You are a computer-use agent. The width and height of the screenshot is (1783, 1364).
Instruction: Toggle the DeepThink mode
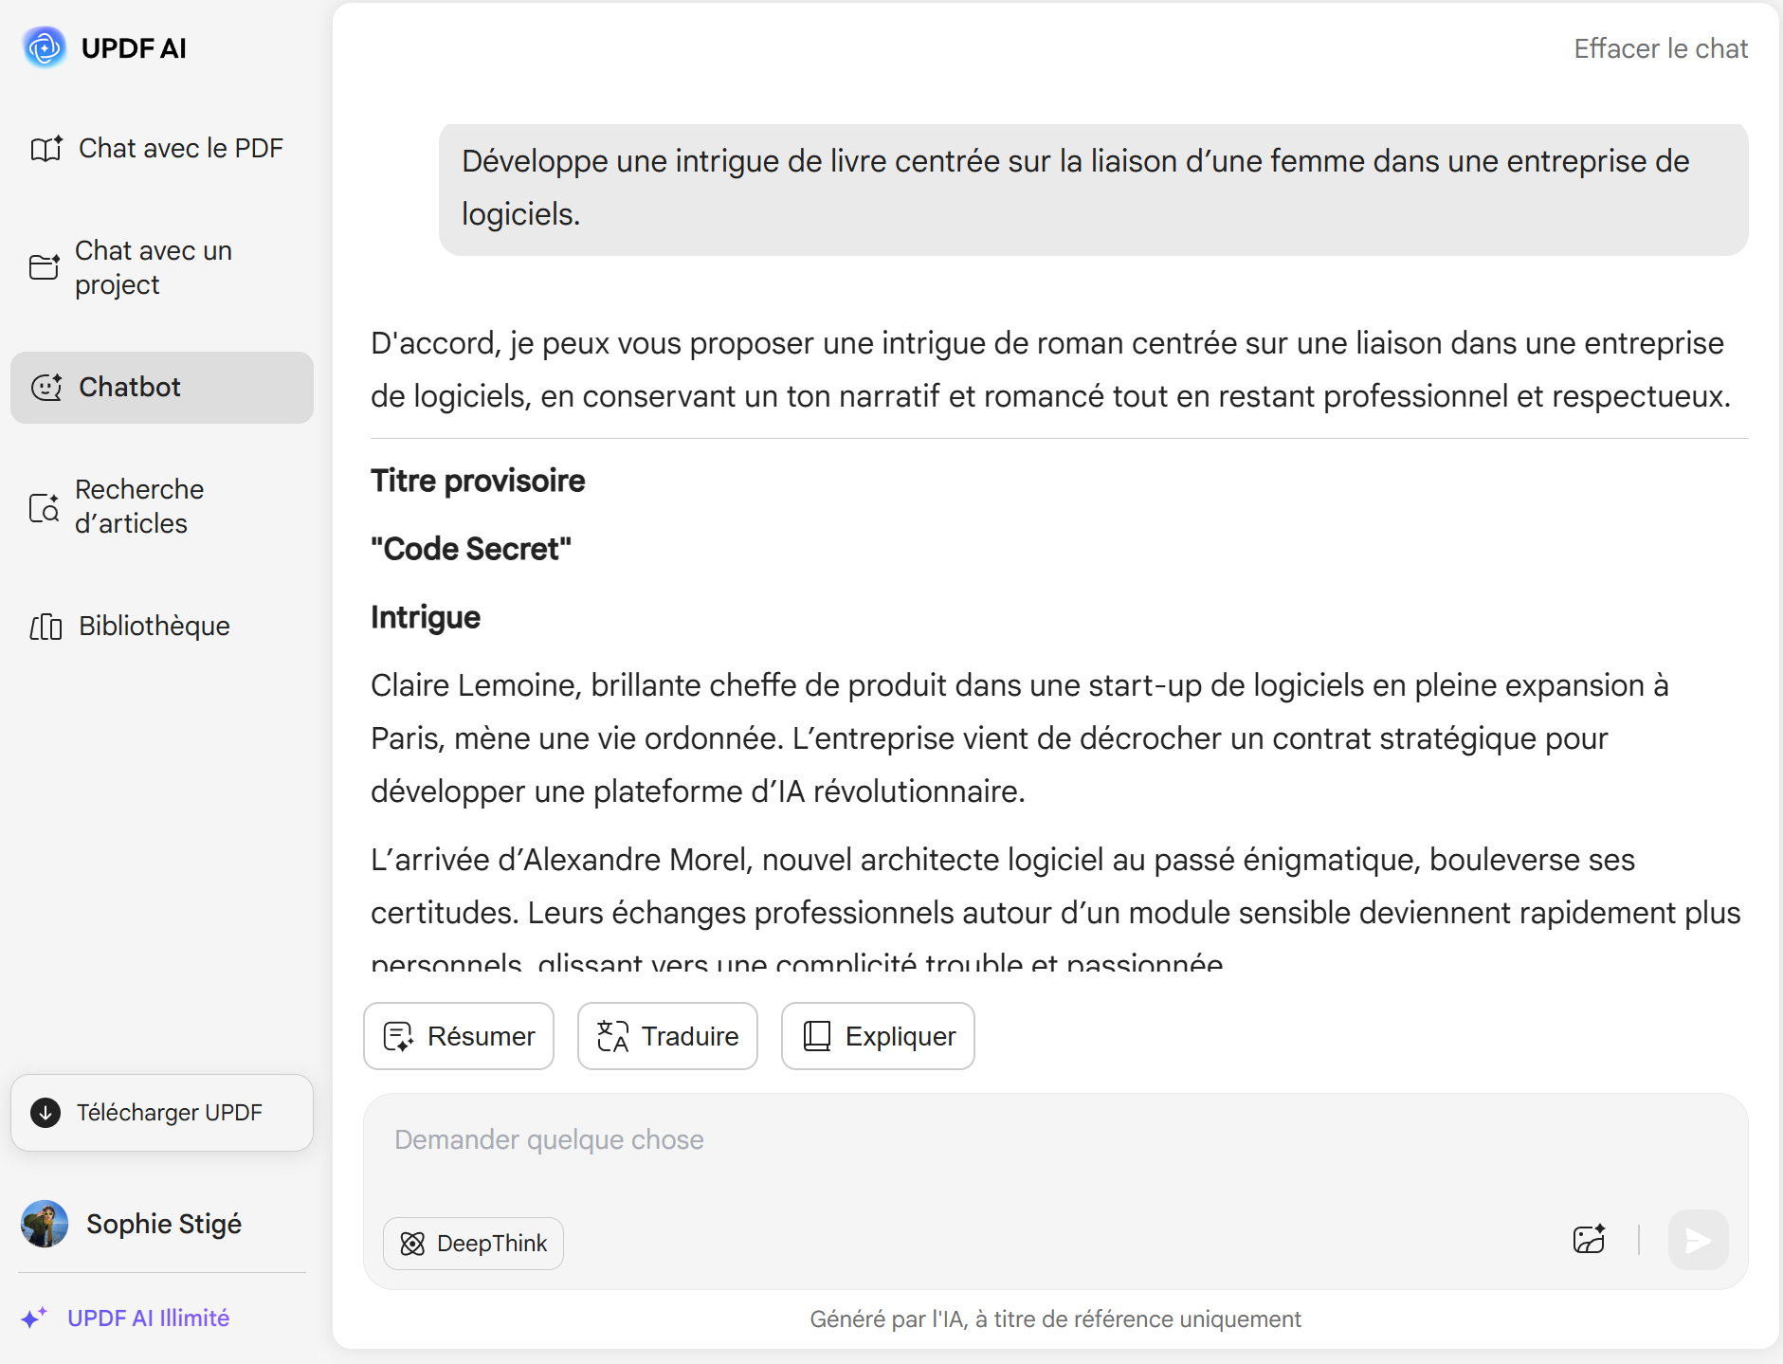(x=473, y=1244)
